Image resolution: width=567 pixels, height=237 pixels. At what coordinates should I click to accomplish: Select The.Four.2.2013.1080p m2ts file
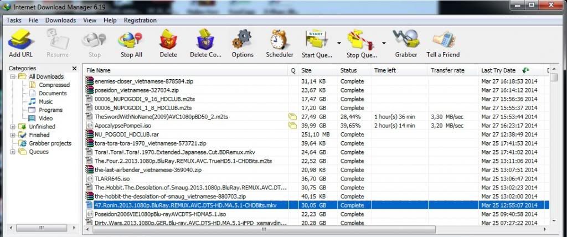(183, 161)
